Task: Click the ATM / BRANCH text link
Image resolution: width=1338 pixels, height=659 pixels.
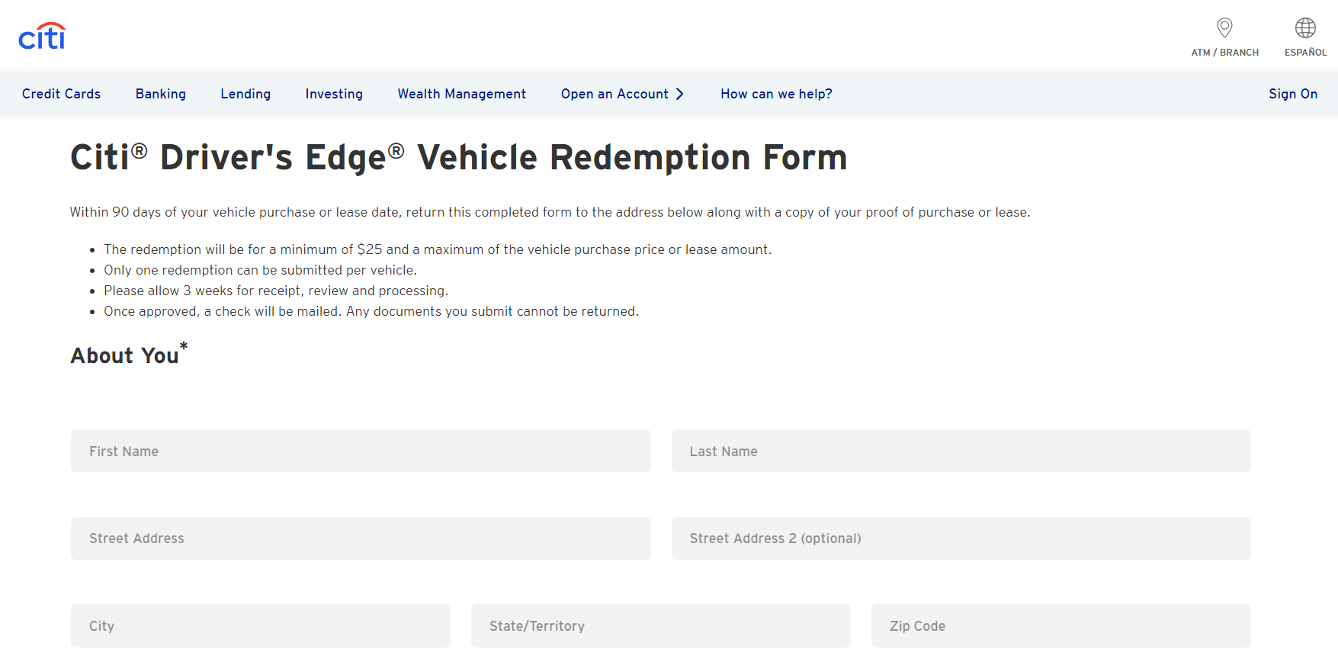Action: click(x=1225, y=53)
